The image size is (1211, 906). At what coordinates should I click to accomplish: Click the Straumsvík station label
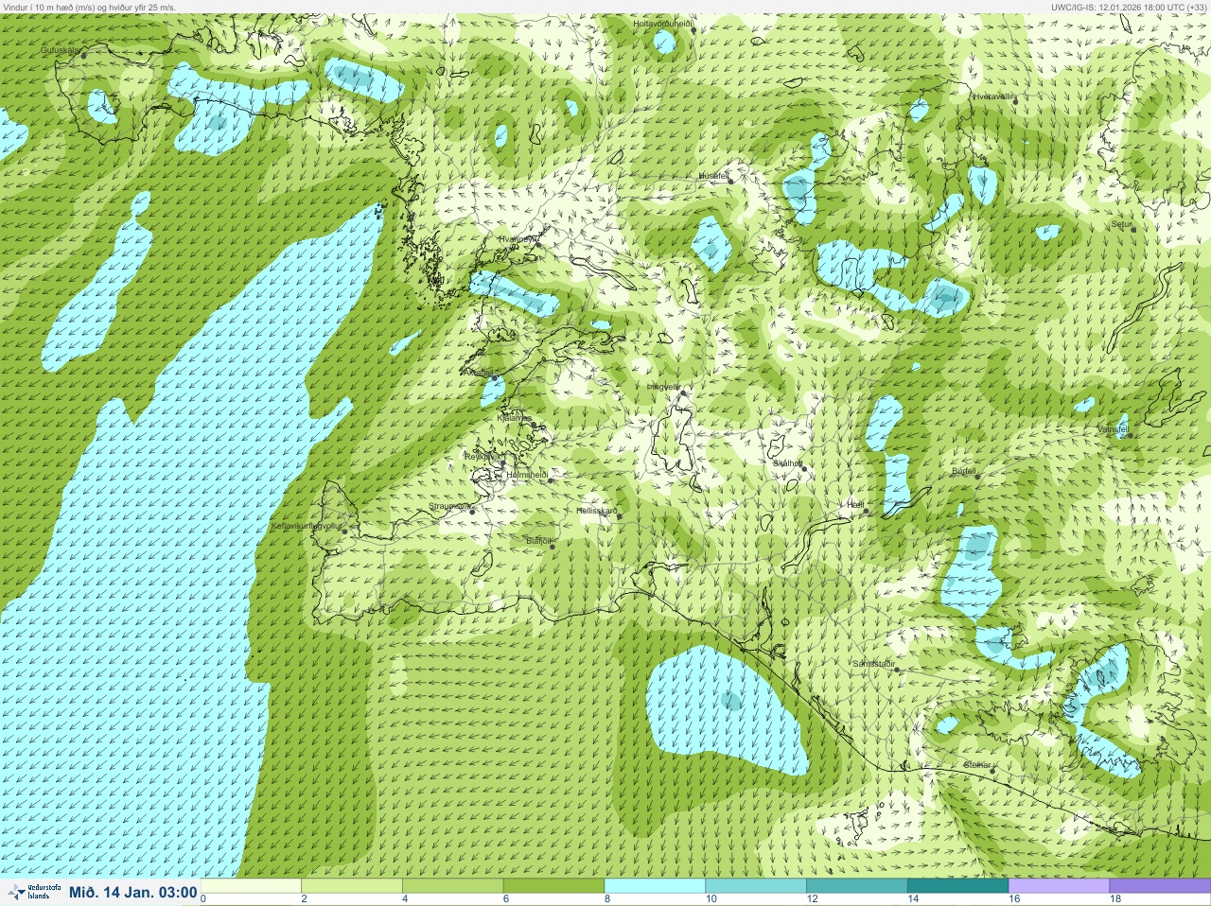pos(449,506)
